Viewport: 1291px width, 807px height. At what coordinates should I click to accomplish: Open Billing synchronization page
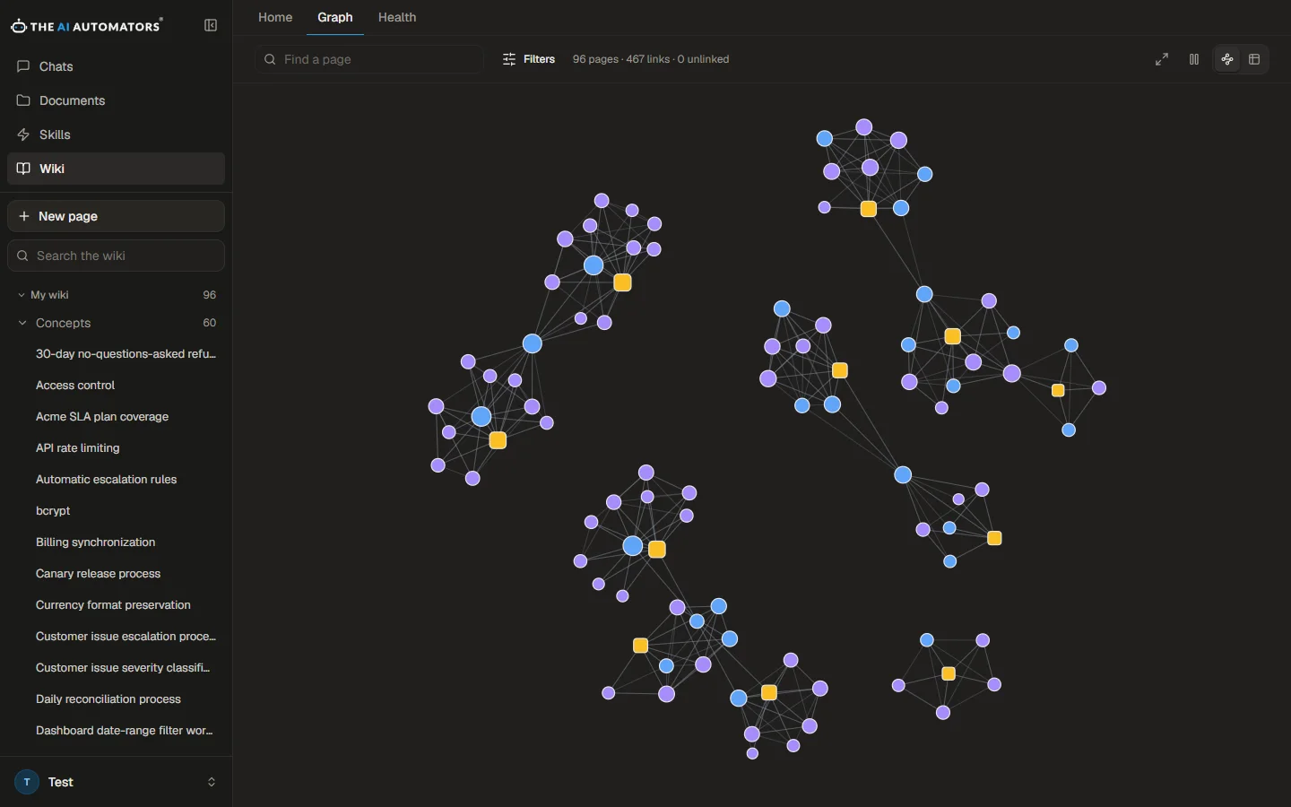(x=96, y=542)
